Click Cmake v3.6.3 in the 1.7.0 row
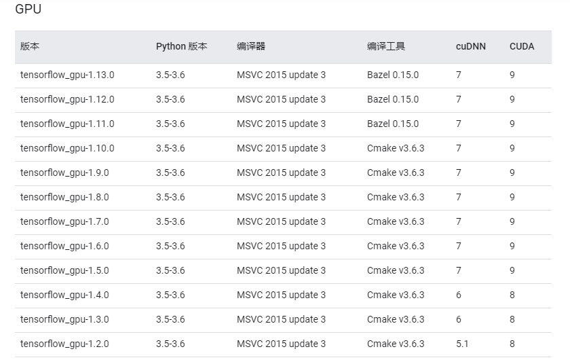Image resolution: width=570 pixels, height=362 pixels. (396, 221)
